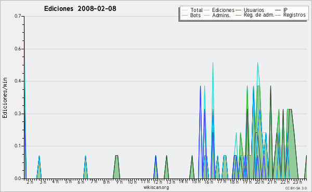Click the orange Bots legend swatch
312x192 pixels.
tap(185, 15)
